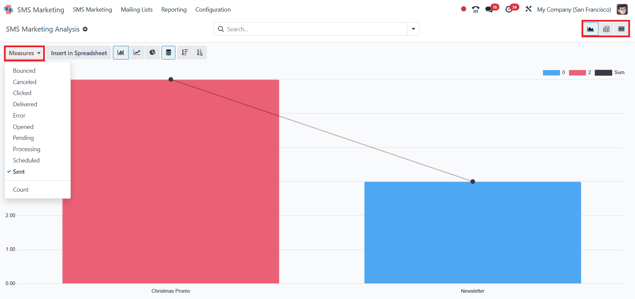The height and width of the screenshot is (299, 635).
Task: Toggle the blue 0 legend swatch
Action: tap(551, 73)
